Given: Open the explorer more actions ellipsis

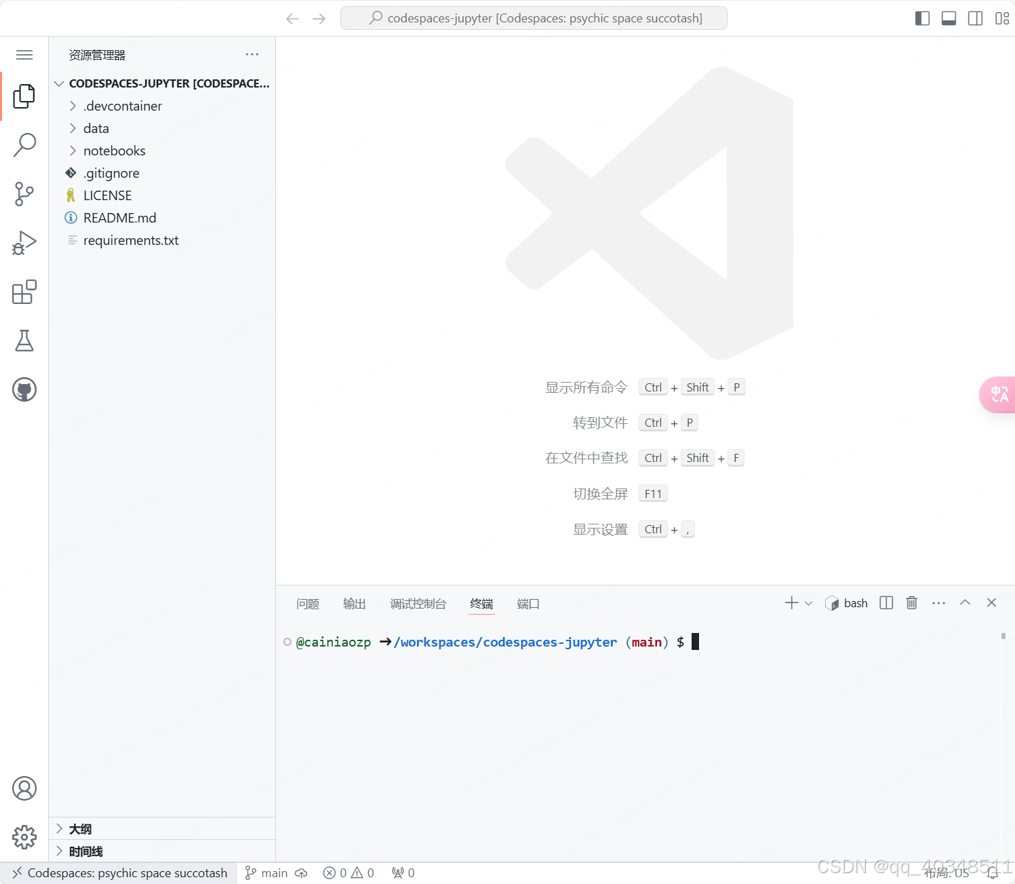Looking at the screenshot, I should (252, 54).
